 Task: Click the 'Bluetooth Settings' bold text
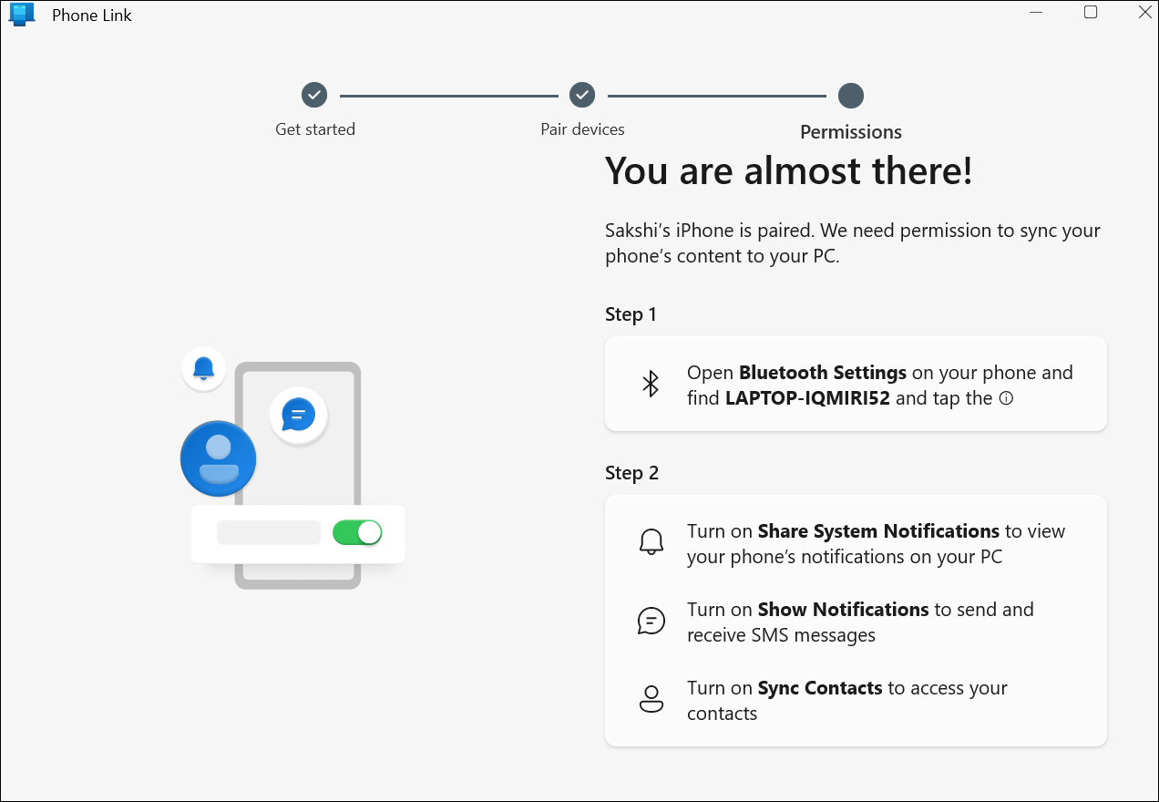823,373
